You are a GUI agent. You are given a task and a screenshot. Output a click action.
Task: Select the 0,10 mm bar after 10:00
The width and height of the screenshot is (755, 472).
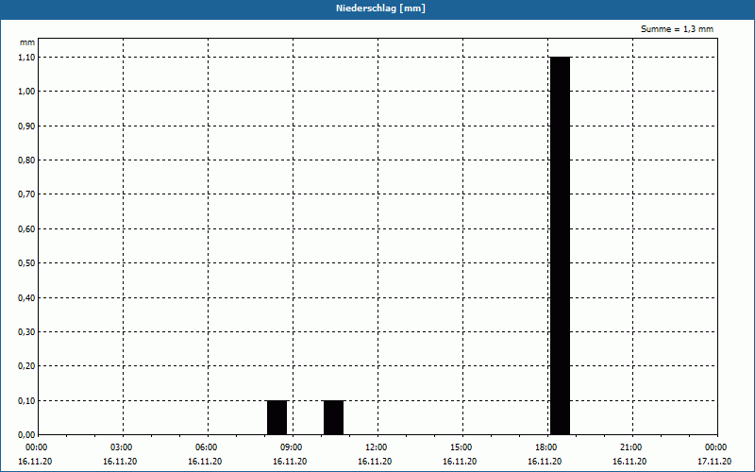[x=334, y=417]
